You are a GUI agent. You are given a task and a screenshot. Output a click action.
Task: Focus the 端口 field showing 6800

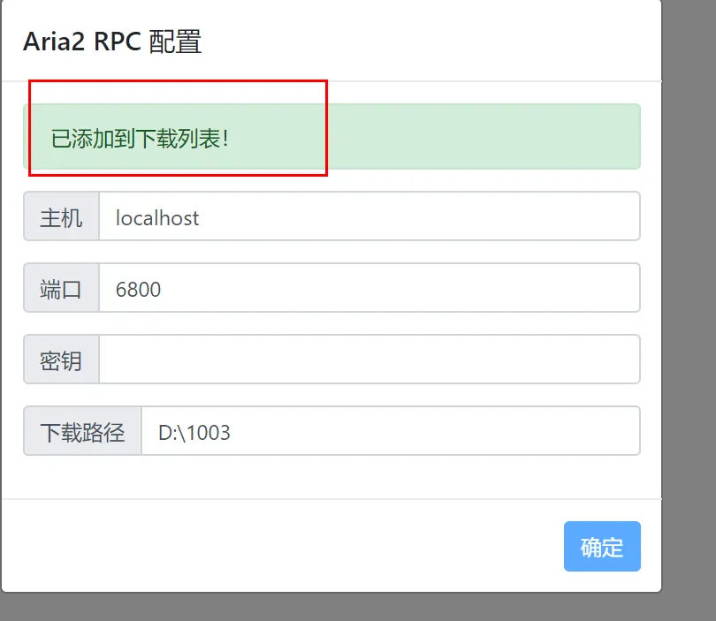(369, 288)
